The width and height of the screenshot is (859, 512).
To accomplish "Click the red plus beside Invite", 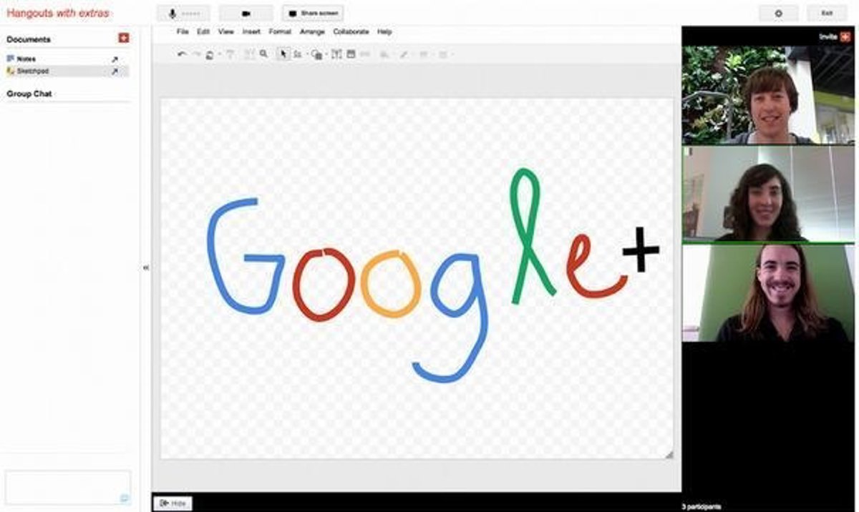I will click(845, 36).
